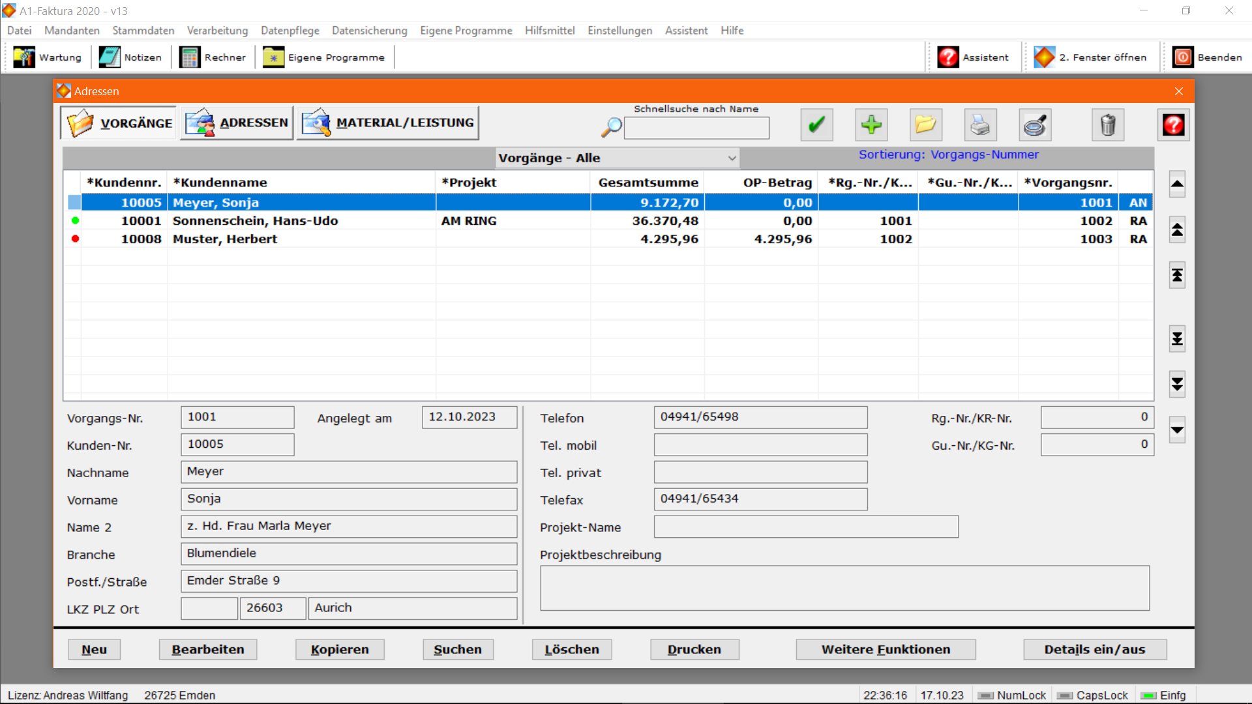Switch to the VORGÄNGE section

[x=118, y=123]
